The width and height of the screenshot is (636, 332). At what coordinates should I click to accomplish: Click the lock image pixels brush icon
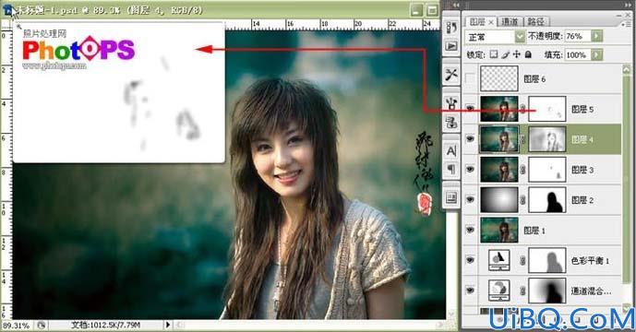[x=506, y=54]
